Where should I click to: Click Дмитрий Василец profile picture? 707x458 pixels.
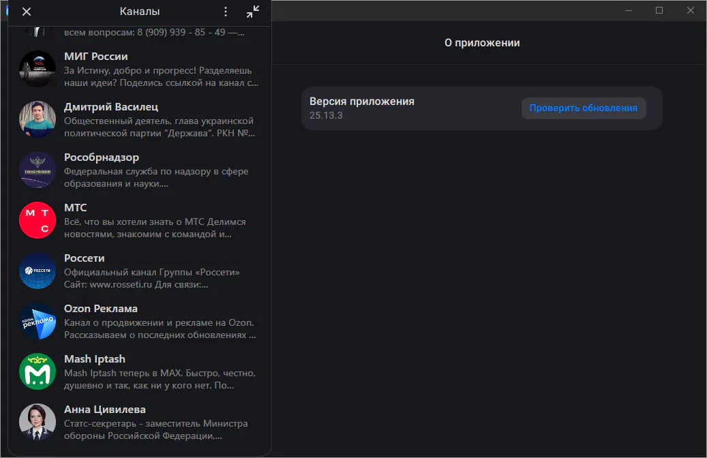click(37, 119)
